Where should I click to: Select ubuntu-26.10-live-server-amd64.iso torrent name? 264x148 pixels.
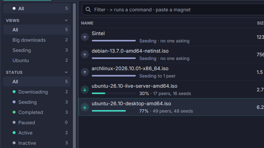coord(134,86)
